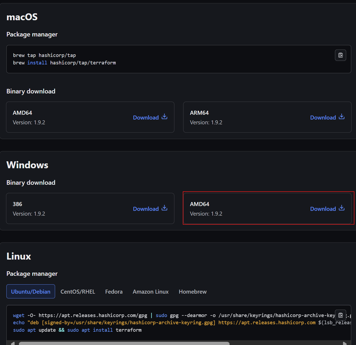Click download arrow icon for macOS ARM64
356x345 pixels.
click(342, 117)
